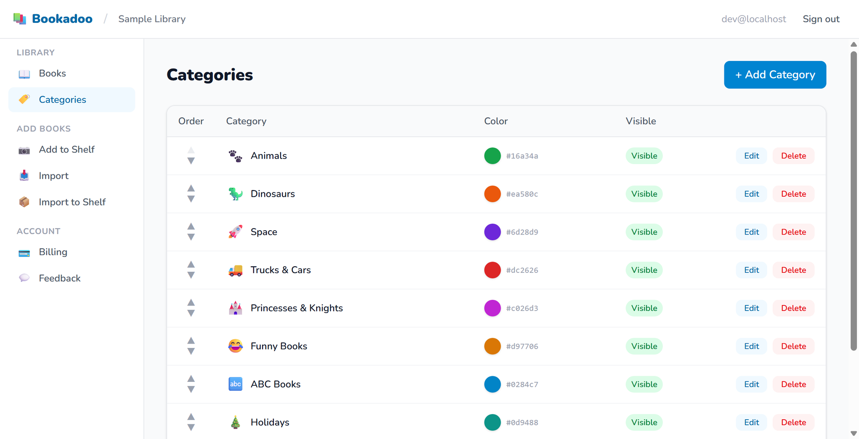This screenshot has height=439, width=859.
Task: Click the #0284c7 color code text
Action: (x=522, y=384)
